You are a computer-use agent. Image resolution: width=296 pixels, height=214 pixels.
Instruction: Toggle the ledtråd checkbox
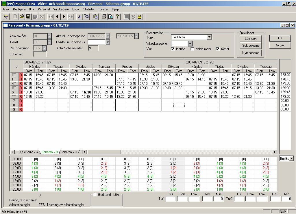tap(173, 49)
